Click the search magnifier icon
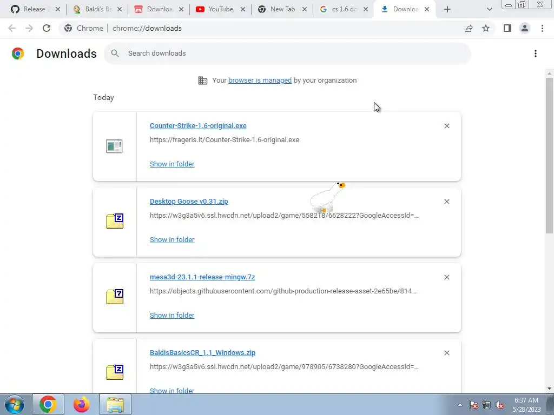Screen dimensions: 554x415 tap(115, 53)
